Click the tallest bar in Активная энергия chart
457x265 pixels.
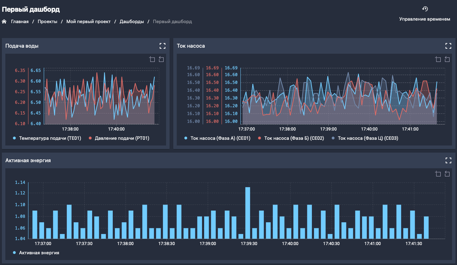(248, 213)
